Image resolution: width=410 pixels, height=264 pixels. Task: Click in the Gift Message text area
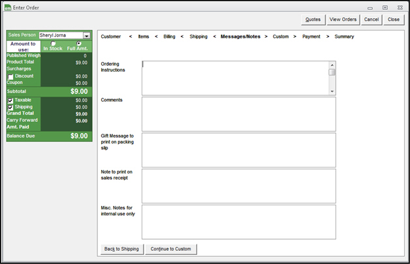click(238, 150)
